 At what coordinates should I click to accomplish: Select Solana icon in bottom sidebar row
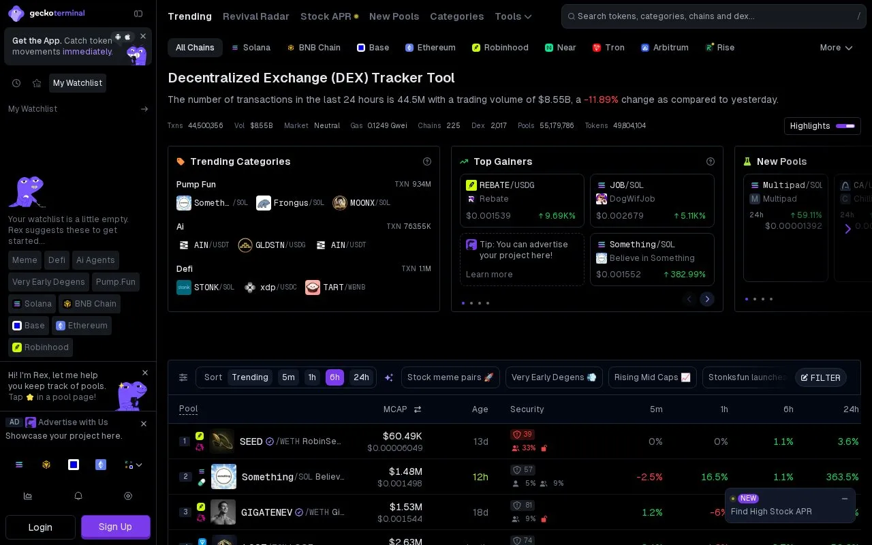pos(19,465)
